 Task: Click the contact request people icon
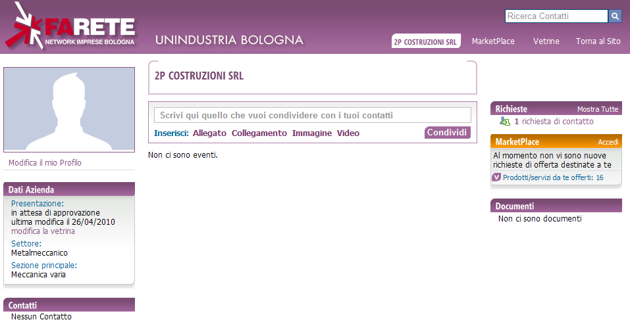click(x=505, y=121)
